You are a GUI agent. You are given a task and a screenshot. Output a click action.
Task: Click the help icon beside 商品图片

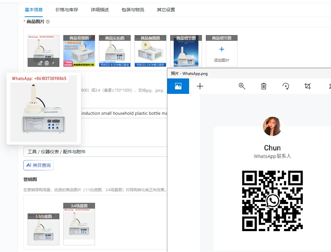point(48,22)
